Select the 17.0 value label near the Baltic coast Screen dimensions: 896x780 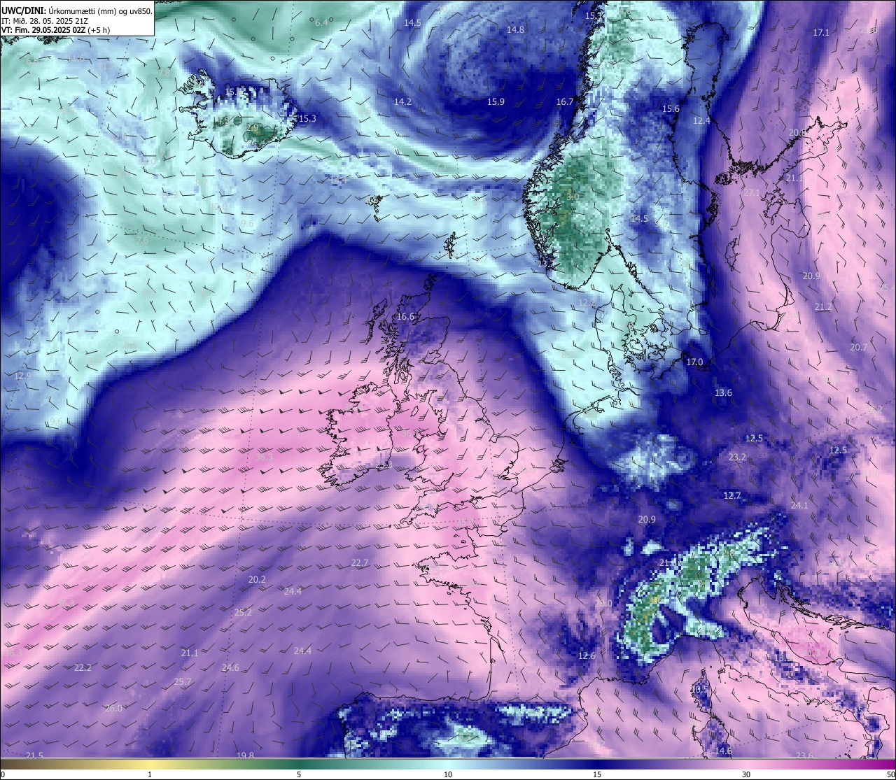point(694,362)
